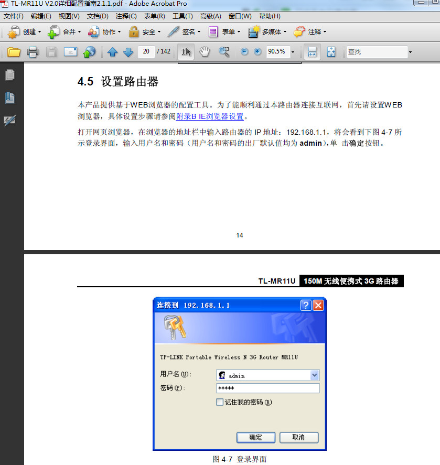The height and width of the screenshot is (465, 440).
Task: Open the 表单(R) menu
Action: point(155,16)
